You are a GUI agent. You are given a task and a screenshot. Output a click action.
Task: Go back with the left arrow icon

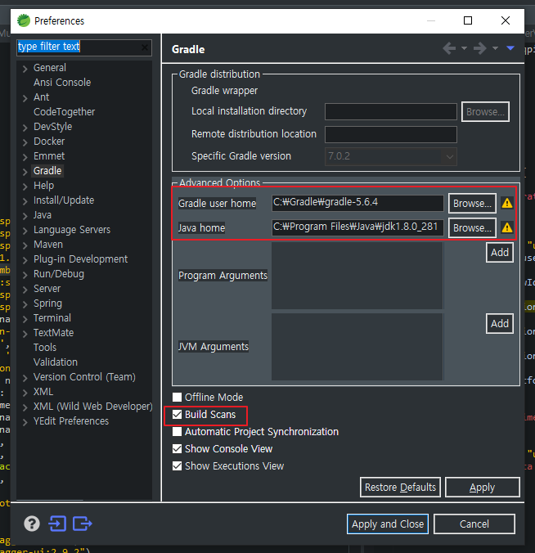pyautogui.click(x=449, y=48)
